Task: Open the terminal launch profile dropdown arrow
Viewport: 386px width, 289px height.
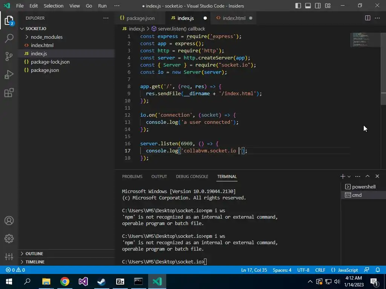Action: coord(349,176)
